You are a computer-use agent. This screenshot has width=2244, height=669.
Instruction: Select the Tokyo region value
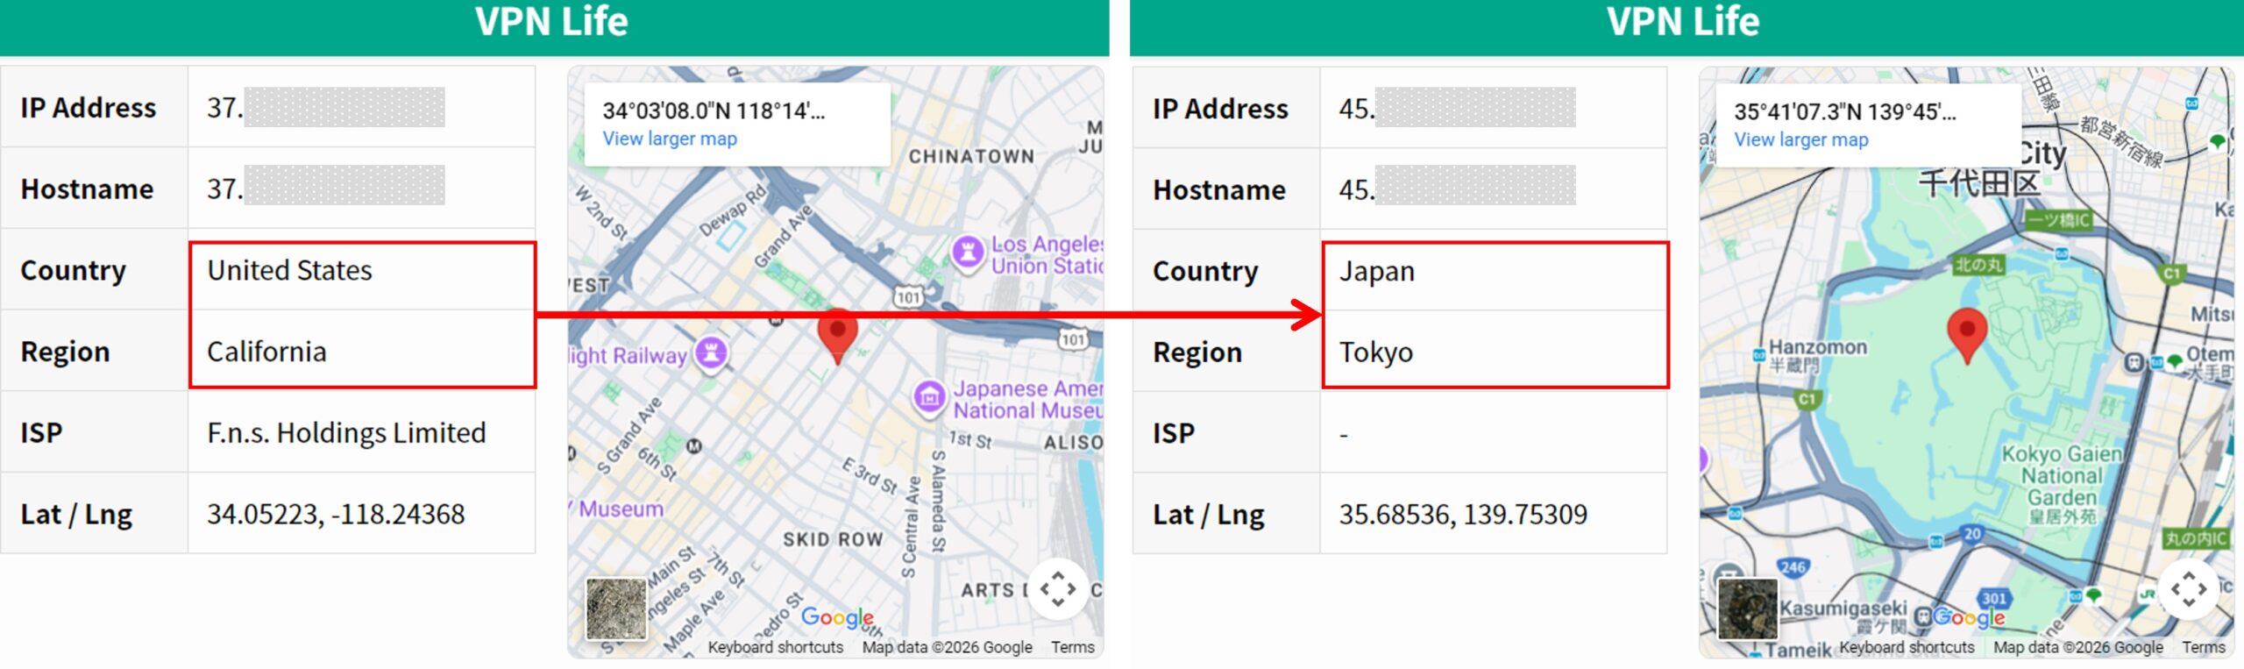1376,352
